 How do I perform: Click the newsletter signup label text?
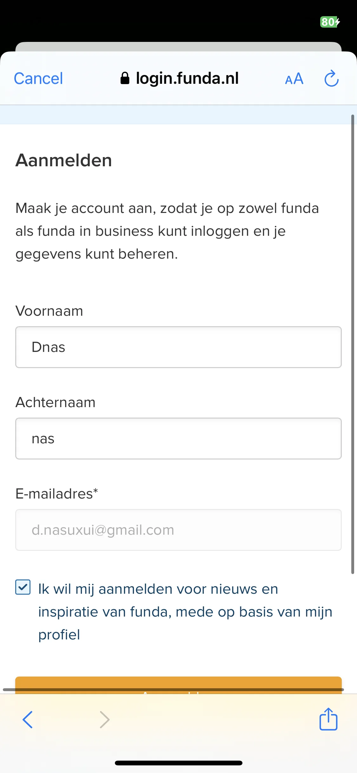point(185,612)
